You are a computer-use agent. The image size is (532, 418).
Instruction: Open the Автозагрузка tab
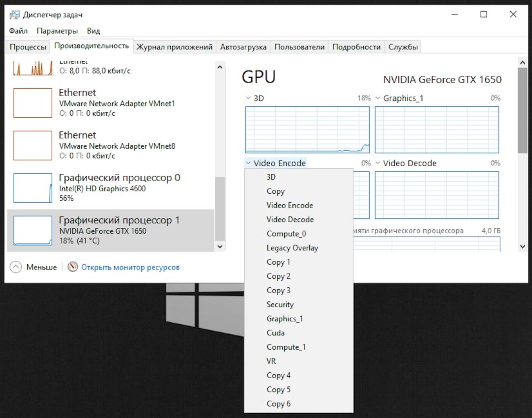click(243, 47)
